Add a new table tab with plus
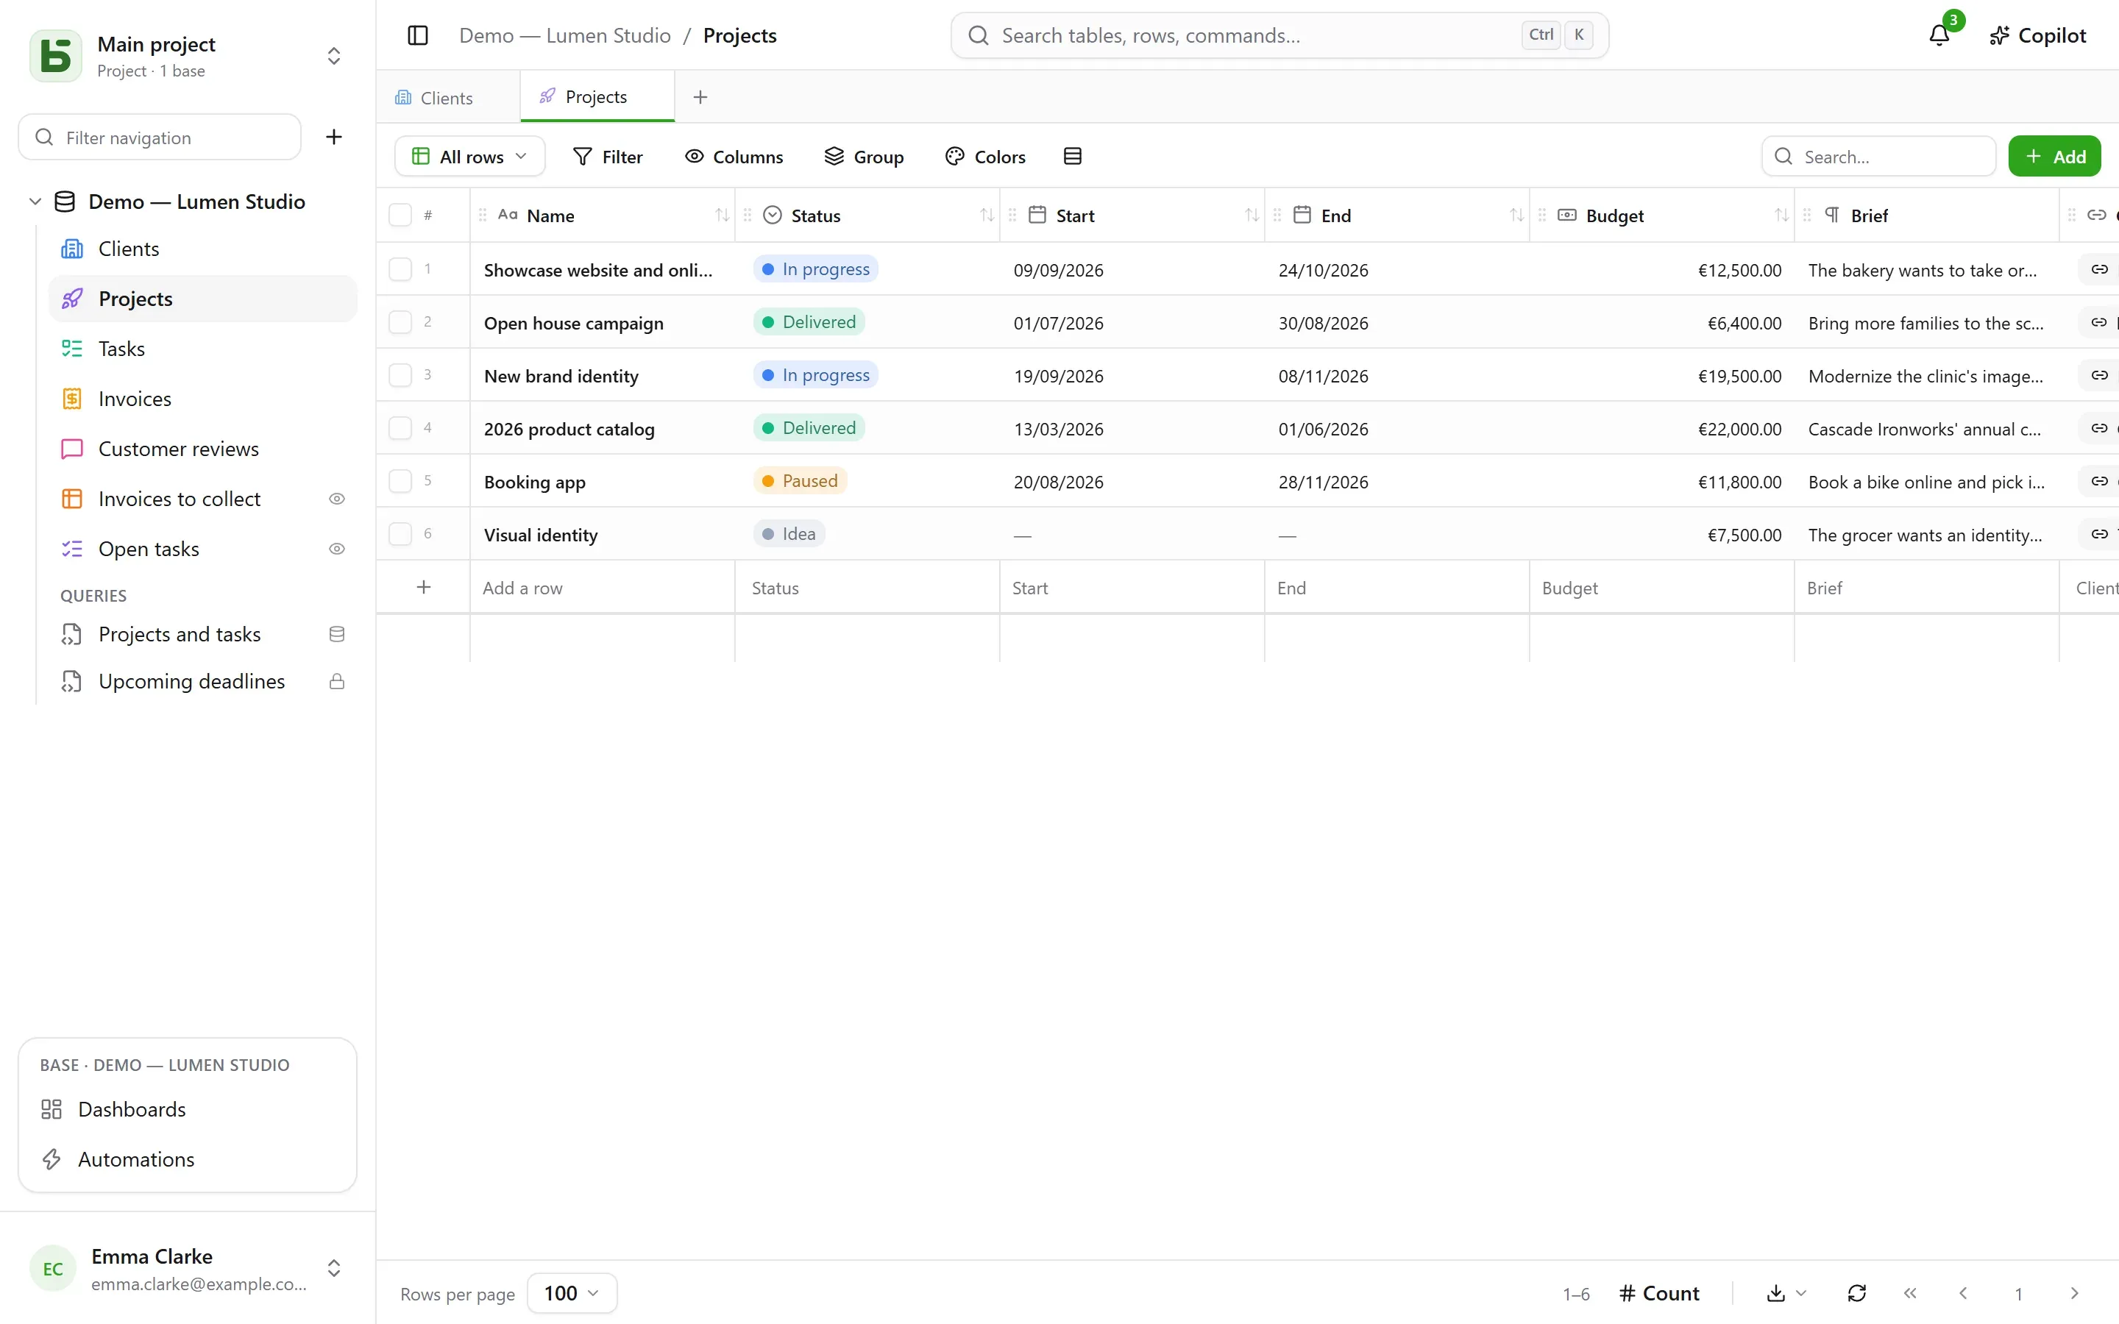The width and height of the screenshot is (2119, 1324). [700, 97]
